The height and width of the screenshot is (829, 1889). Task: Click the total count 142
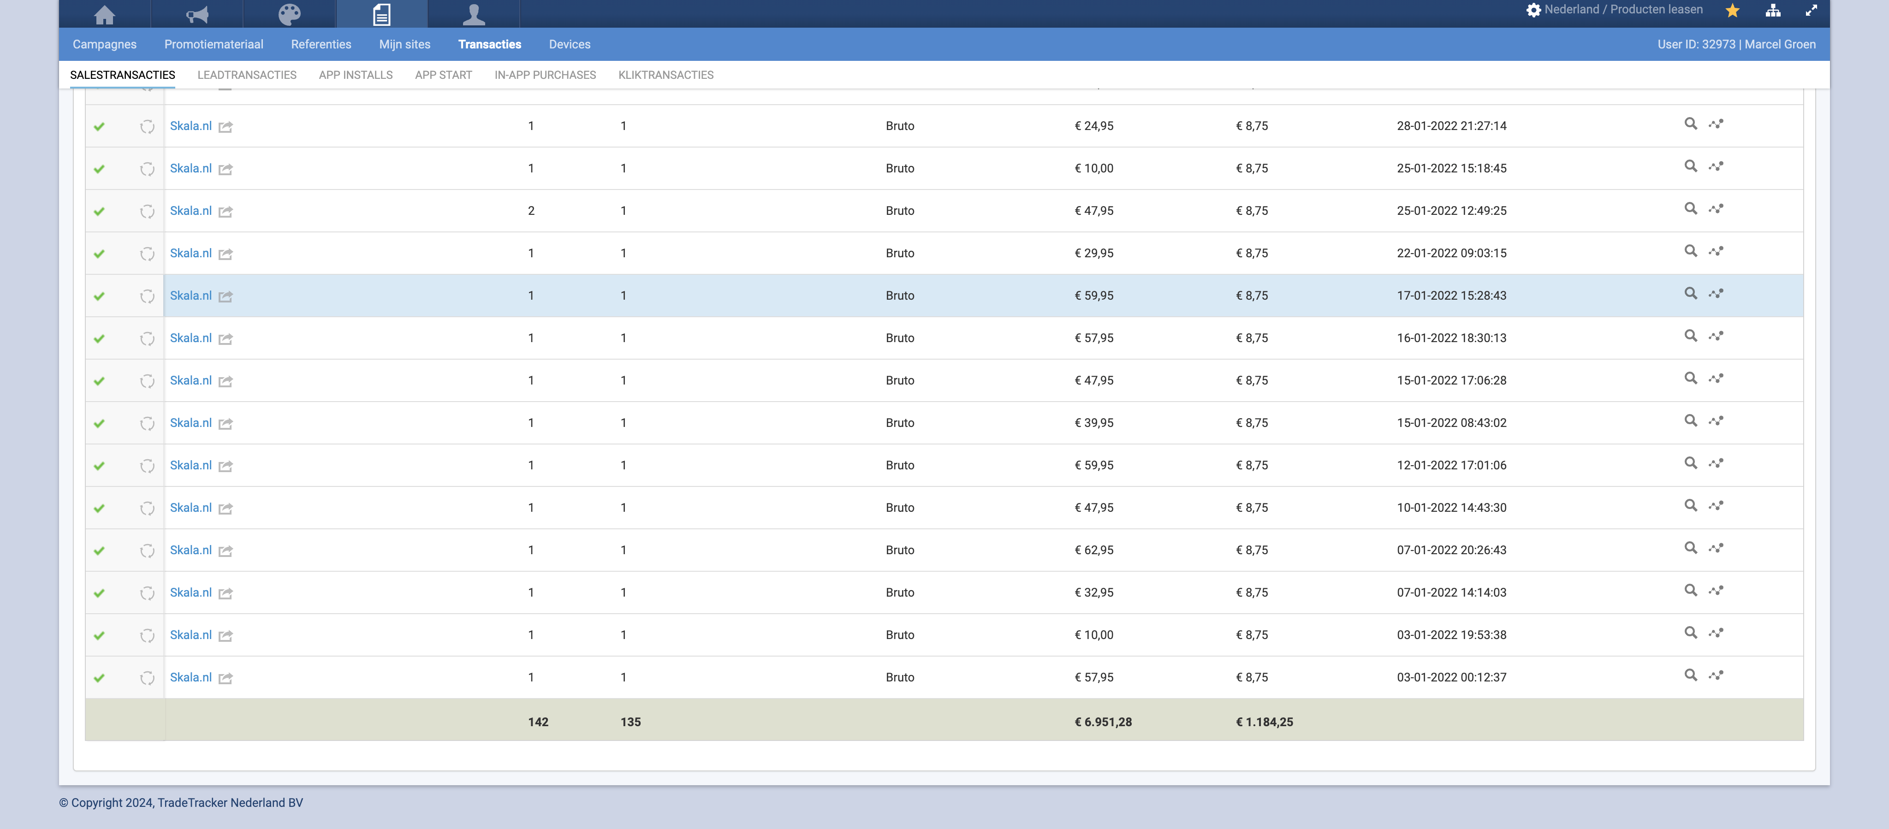538,722
